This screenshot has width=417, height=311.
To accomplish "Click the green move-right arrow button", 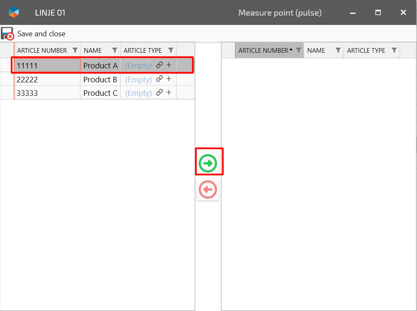I will tap(208, 163).
